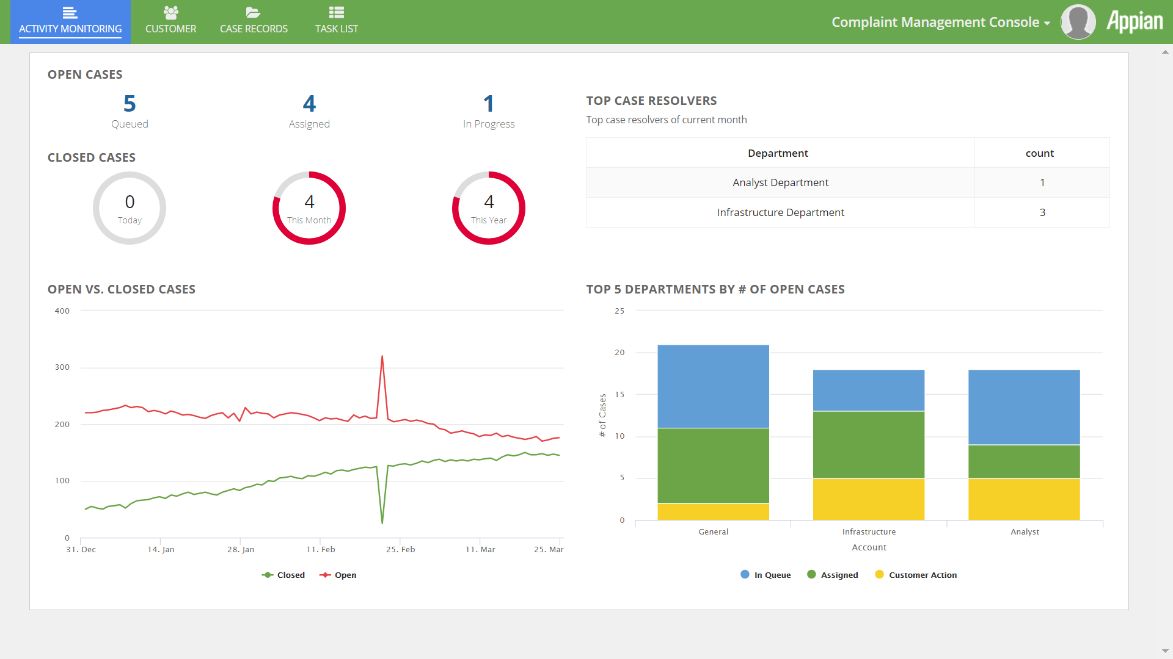Viewport: 1173px width, 659px height.
Task: Click the This Year closed cases gauge
Action: pyautogui.click(x=489, y=208)
